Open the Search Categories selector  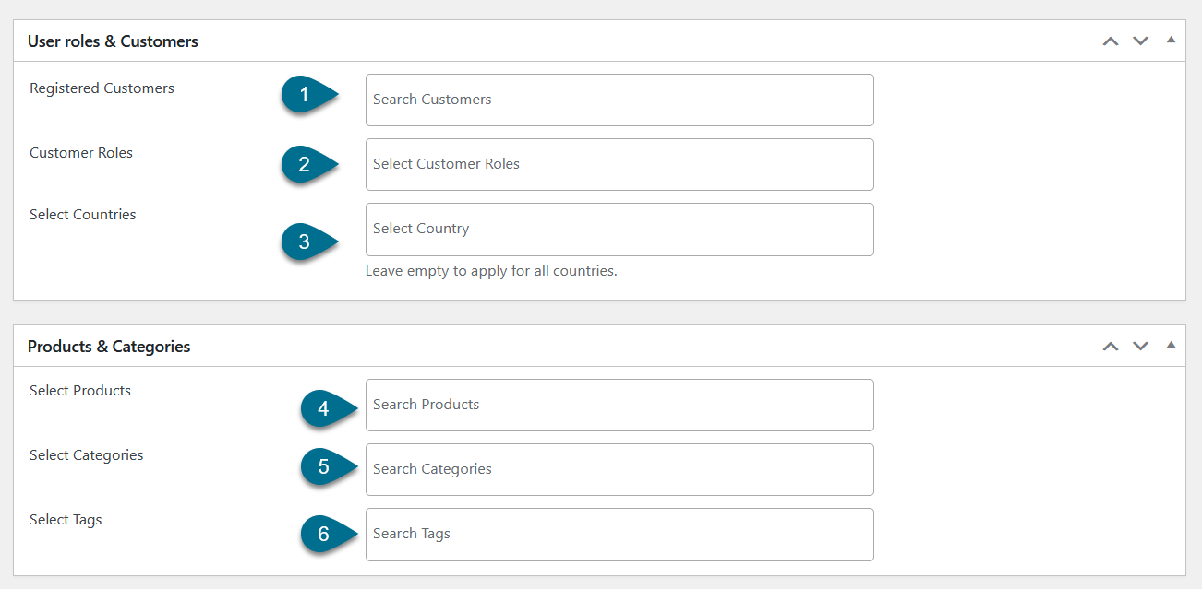click(619, 469)
